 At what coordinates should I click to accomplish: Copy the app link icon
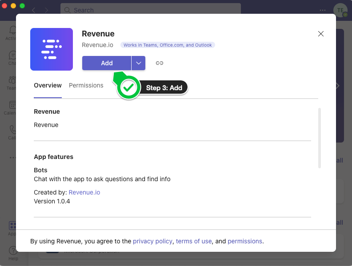pyautogui.click(x=160, y=63)
